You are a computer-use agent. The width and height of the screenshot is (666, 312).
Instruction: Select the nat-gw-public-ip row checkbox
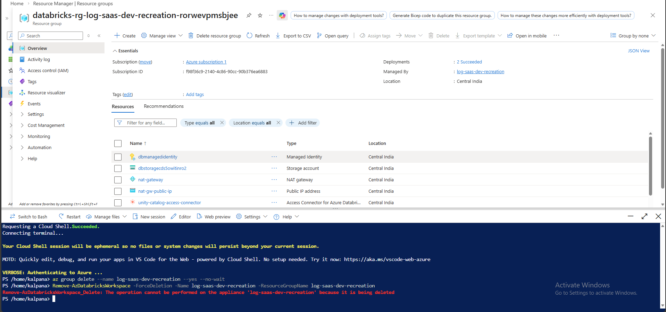click(118, 191)
